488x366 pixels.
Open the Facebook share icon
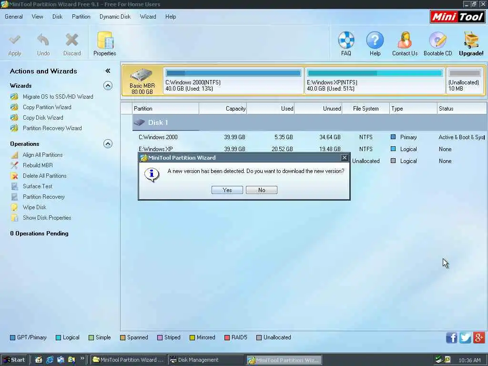point(452,338)
